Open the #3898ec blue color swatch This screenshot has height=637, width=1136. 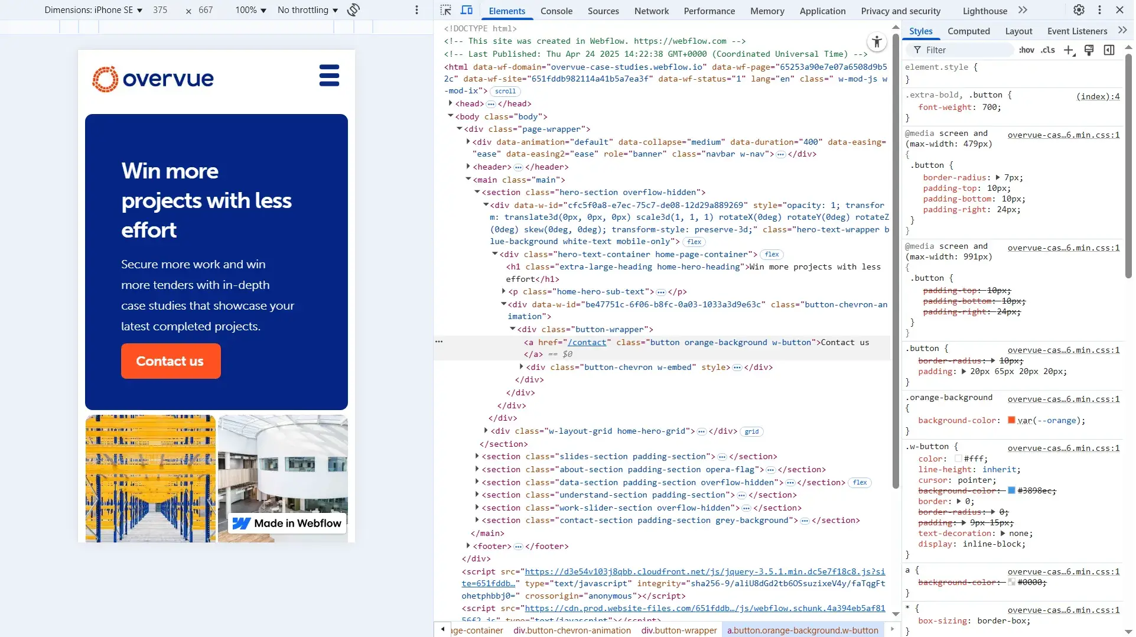click(x=1011, y=490)
